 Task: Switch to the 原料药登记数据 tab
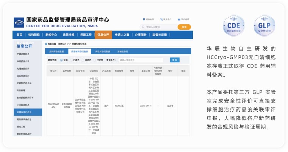56,52
